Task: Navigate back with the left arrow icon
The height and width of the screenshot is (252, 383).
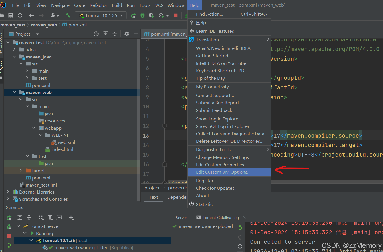Action: click(x=31, y=15)
